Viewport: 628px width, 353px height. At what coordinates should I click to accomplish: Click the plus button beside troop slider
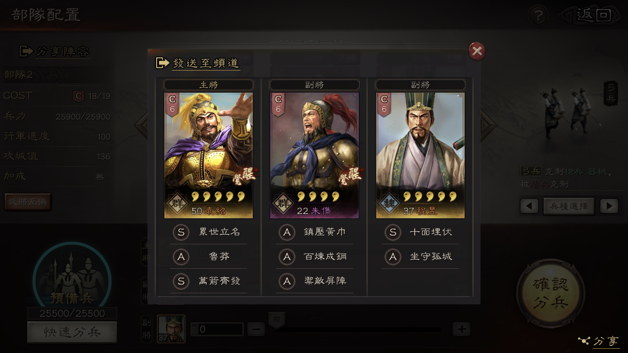[x=461, y=329]
